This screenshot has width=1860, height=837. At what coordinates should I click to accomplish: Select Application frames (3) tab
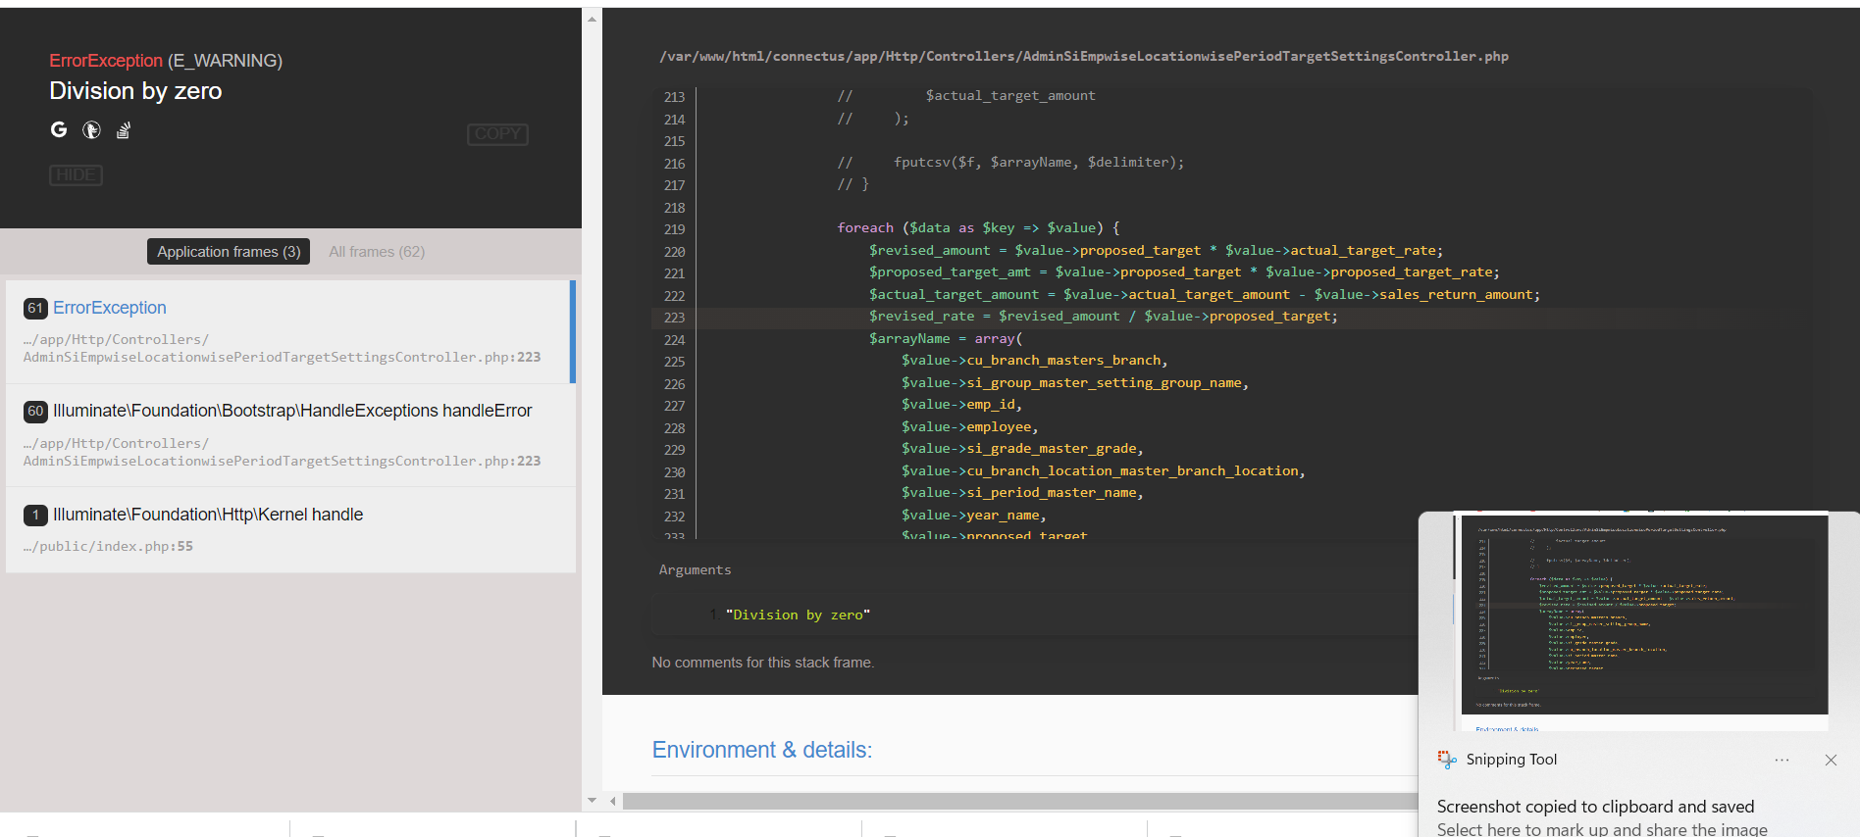(x=229, y=252)
